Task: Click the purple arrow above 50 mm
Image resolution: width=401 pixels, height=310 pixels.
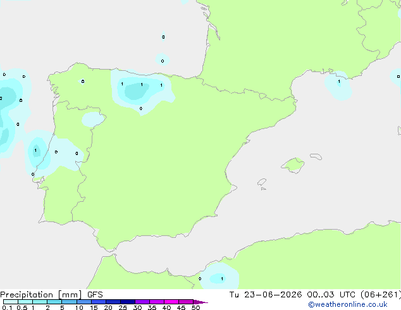Action: click(200, 302)
